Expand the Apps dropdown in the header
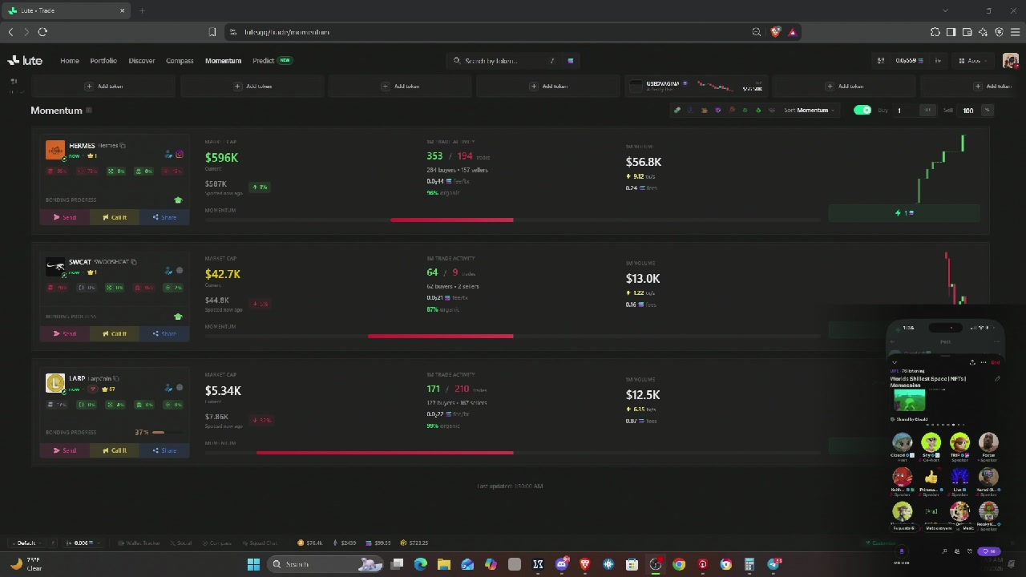 click(974, 61)
